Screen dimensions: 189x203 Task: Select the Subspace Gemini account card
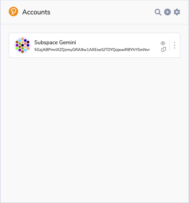click(x=95, y=45)
